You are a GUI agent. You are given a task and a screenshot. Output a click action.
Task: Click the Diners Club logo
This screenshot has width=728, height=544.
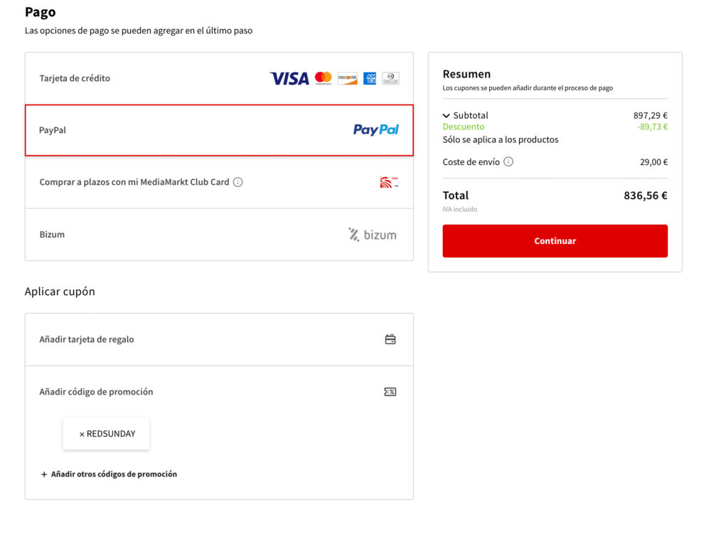click(x=390, y=78)
